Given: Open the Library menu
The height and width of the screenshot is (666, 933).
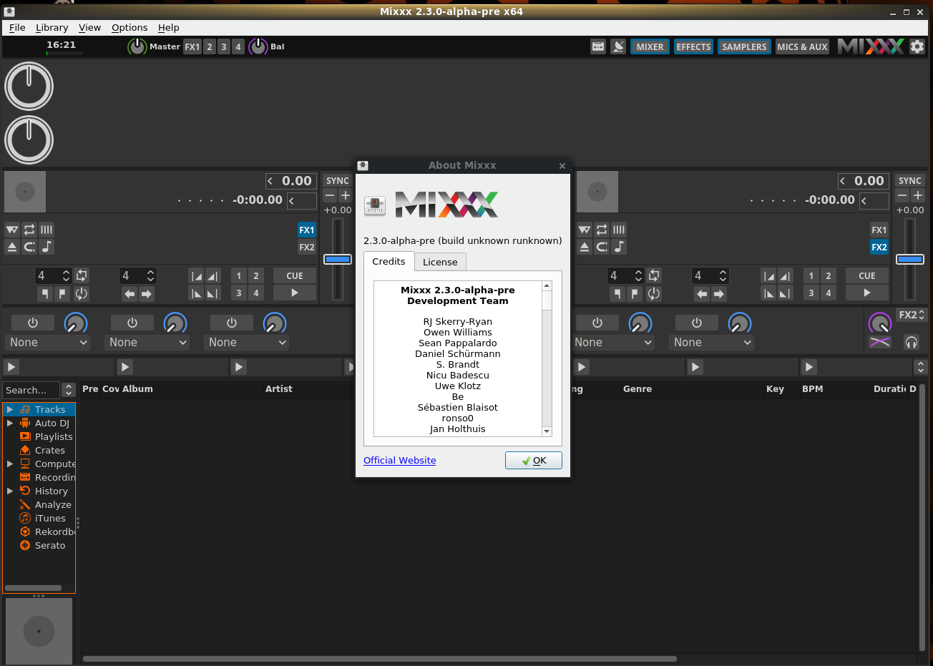Looking at the screenshot, I should (x=52, y=28).
